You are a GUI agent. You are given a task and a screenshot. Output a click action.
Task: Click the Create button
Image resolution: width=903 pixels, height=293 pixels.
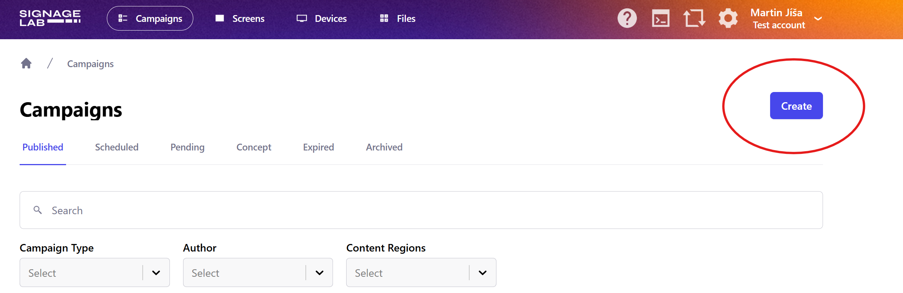pos(797,106)
